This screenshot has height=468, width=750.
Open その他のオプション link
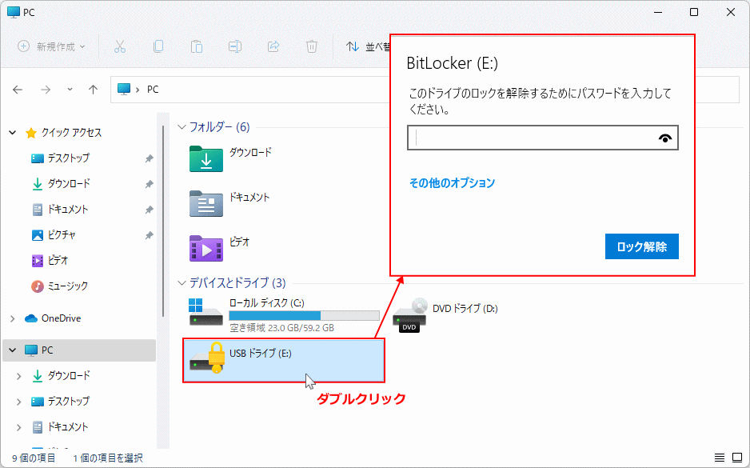point(451,182)
